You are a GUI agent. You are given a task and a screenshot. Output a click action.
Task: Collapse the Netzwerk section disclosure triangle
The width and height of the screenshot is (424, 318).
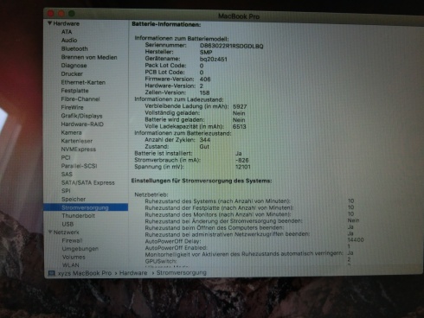50,232
